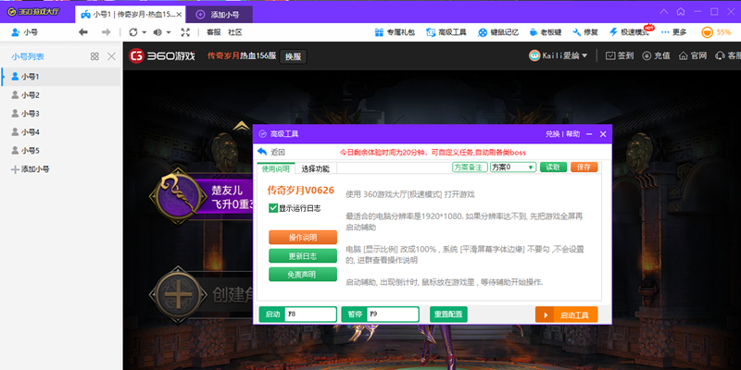Viewport: 741px width, 370px height.
Task: Open 客服 in the game header
Action: (x=728, y=55)
